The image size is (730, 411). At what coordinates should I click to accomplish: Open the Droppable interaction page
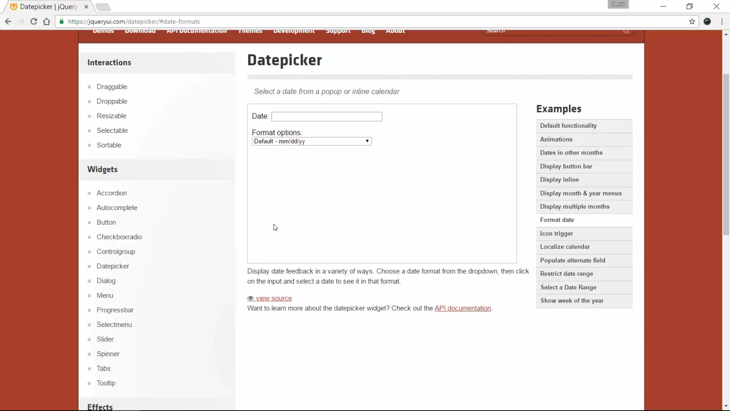click(112, 101)
